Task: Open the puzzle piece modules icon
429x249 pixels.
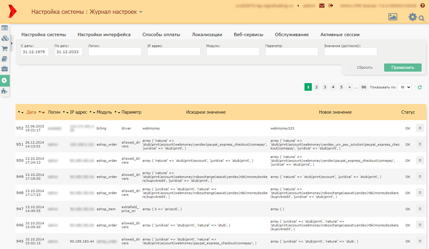Action: tap(5, 91)
